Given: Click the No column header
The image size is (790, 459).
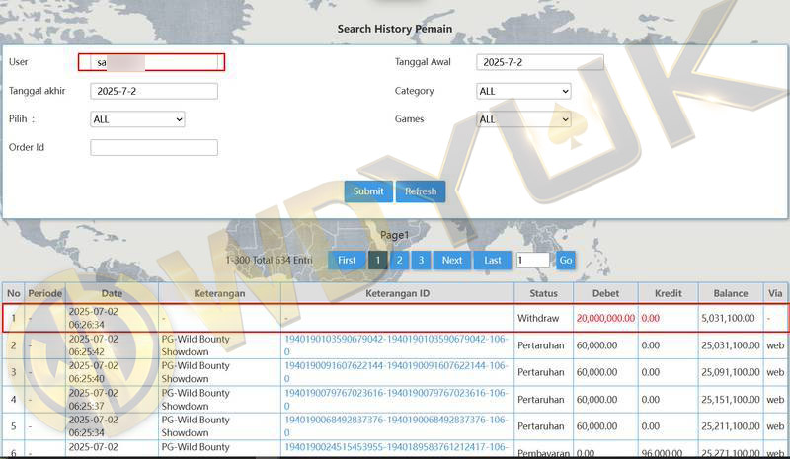Looking at the screenshot, I should 14,293.
